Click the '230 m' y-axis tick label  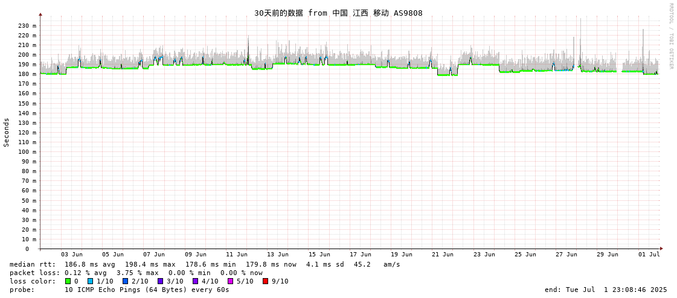(x=27, y=26)
